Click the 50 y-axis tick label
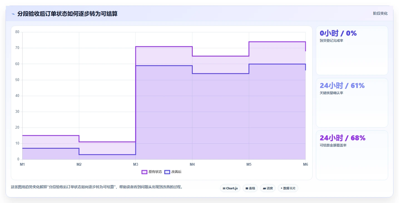This screenshot has height=203, width=399. point(17,80)
